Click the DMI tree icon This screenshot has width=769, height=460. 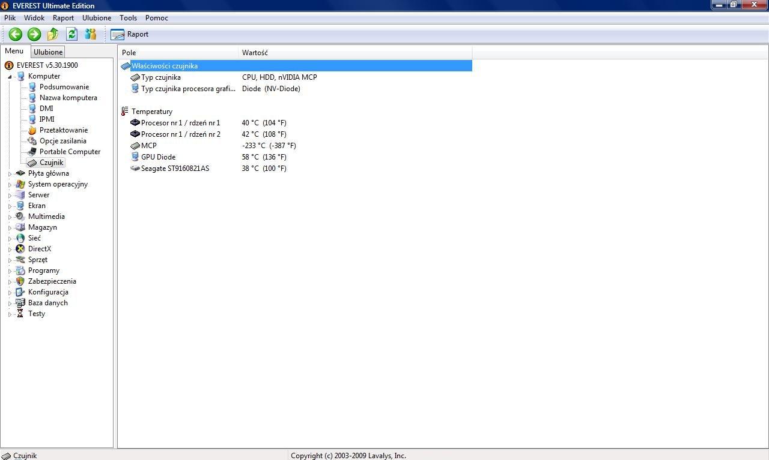[32, 109]
